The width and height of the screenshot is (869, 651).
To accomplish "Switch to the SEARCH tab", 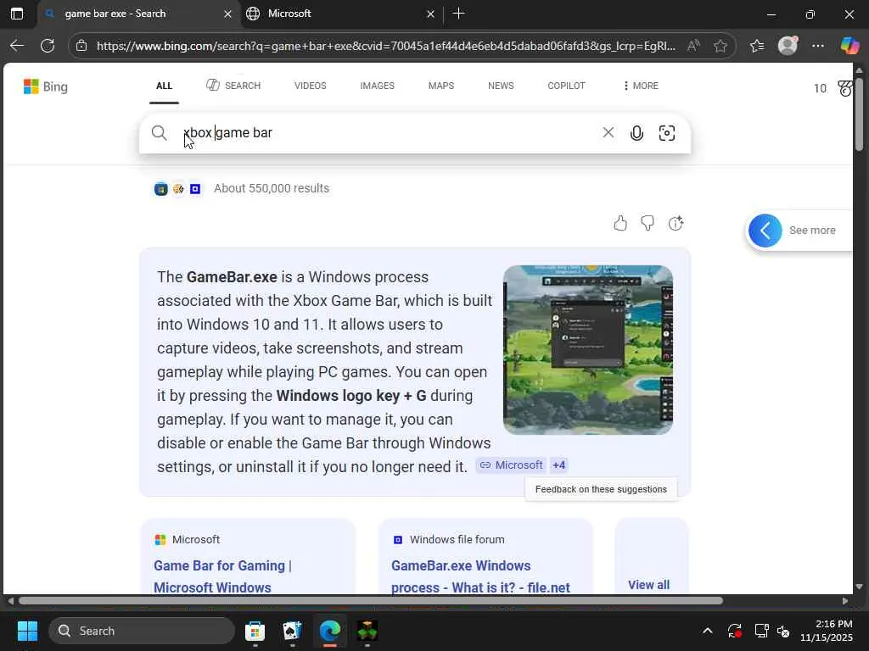I will tap(233, 86).
